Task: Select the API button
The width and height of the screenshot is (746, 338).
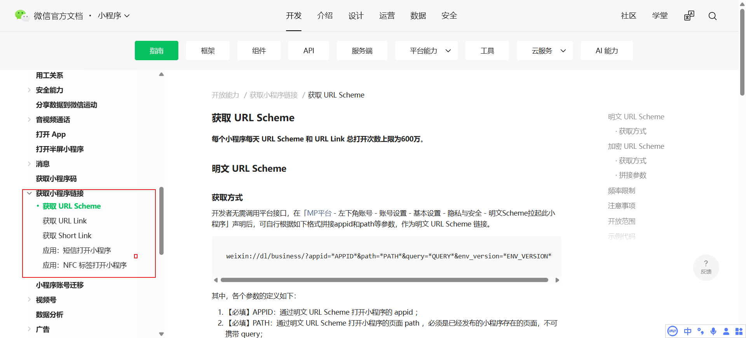Action: 309,51
